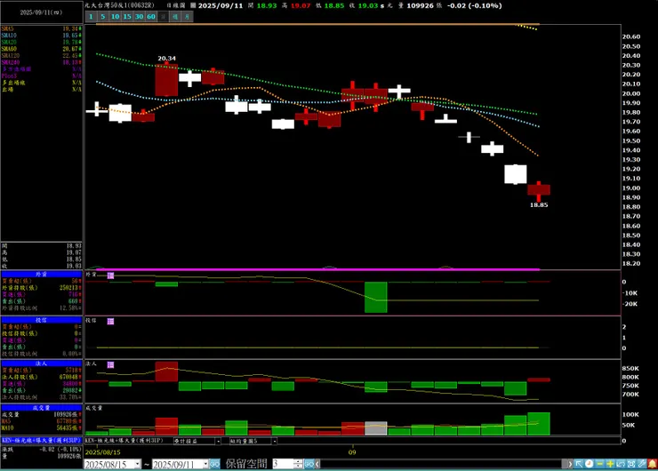Click the gray volume bar in 成交量 panel
Screen dimensions: 658x471
(x=375, y=428)
